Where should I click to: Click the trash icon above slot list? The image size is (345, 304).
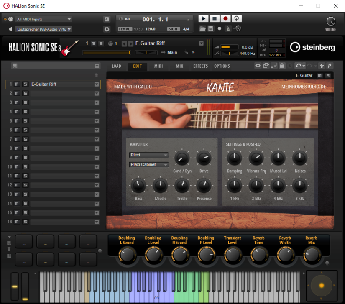(x=96, y=76)
